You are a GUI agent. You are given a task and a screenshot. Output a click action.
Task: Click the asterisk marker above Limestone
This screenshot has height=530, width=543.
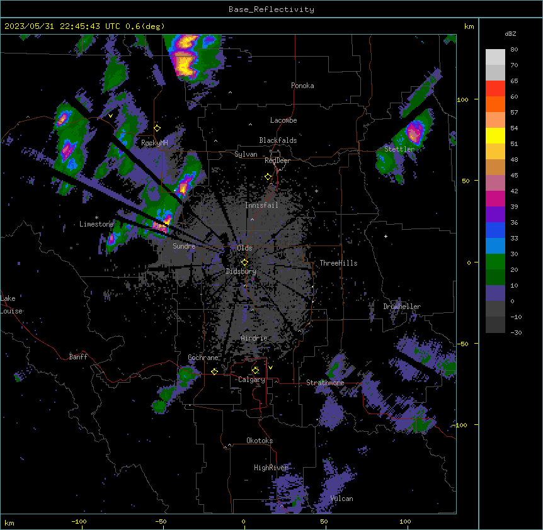tap(96, 218)
